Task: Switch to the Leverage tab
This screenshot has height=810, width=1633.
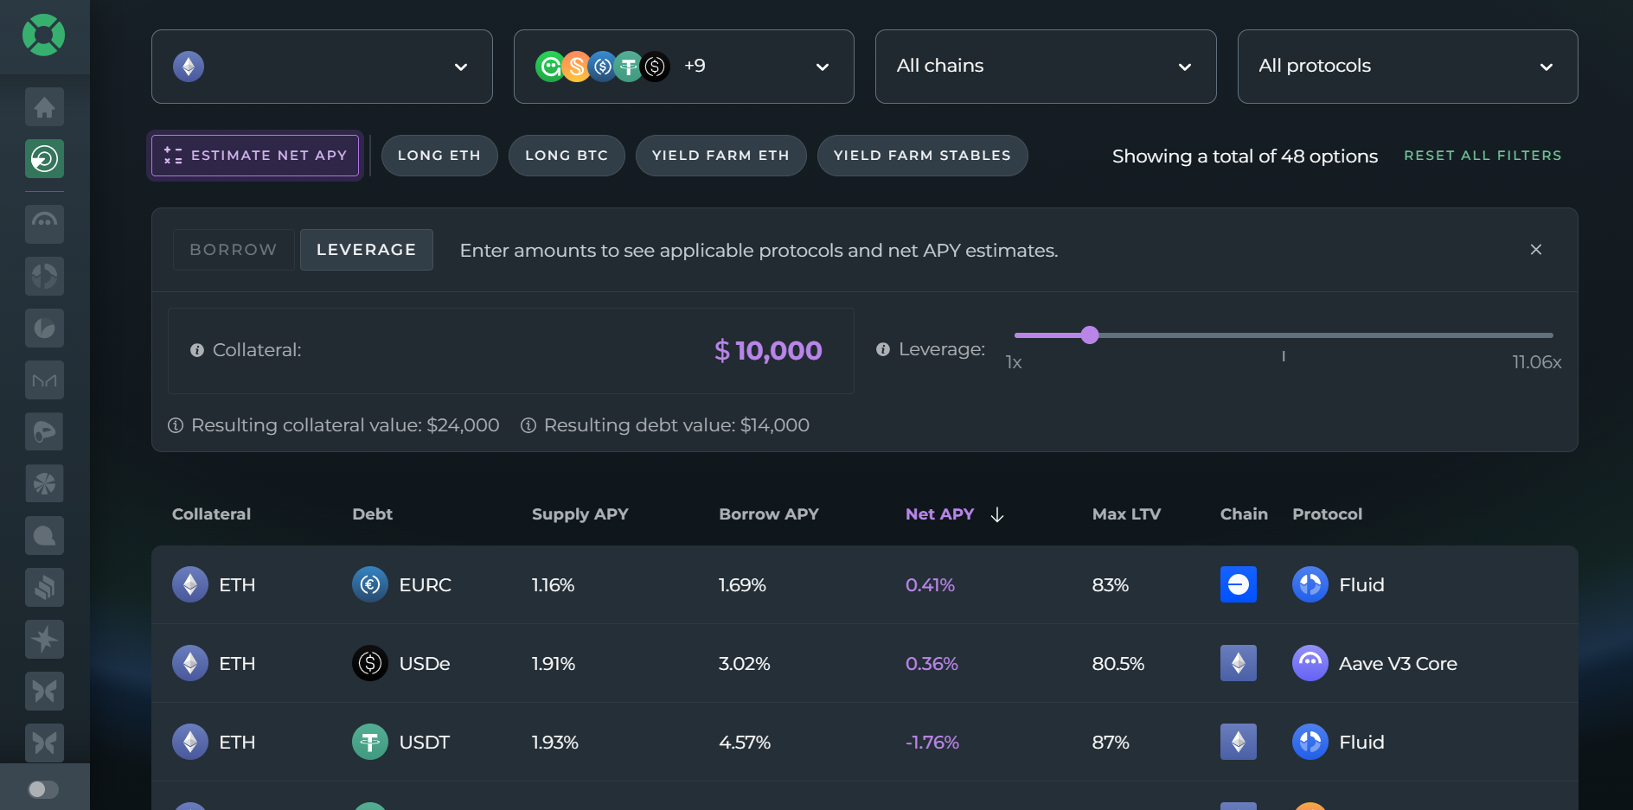Action: [x=367, y=250]
